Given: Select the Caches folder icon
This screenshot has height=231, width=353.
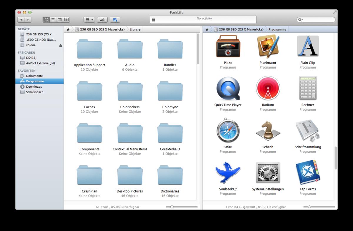Looking at the screenshot, I should point(89,91).
